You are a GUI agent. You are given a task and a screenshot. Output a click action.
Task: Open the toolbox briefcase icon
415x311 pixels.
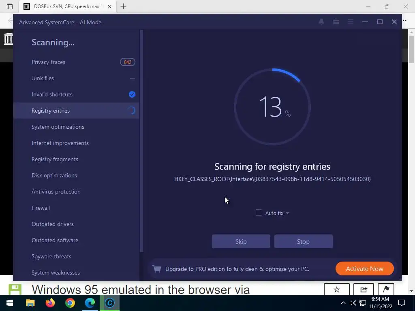coord(336,22)
